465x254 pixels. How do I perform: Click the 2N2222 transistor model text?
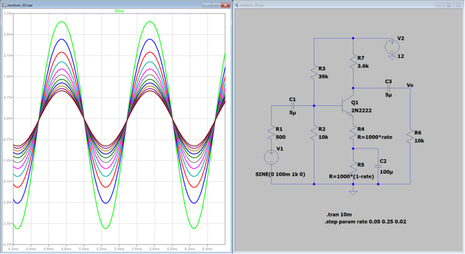click(361, 110)
